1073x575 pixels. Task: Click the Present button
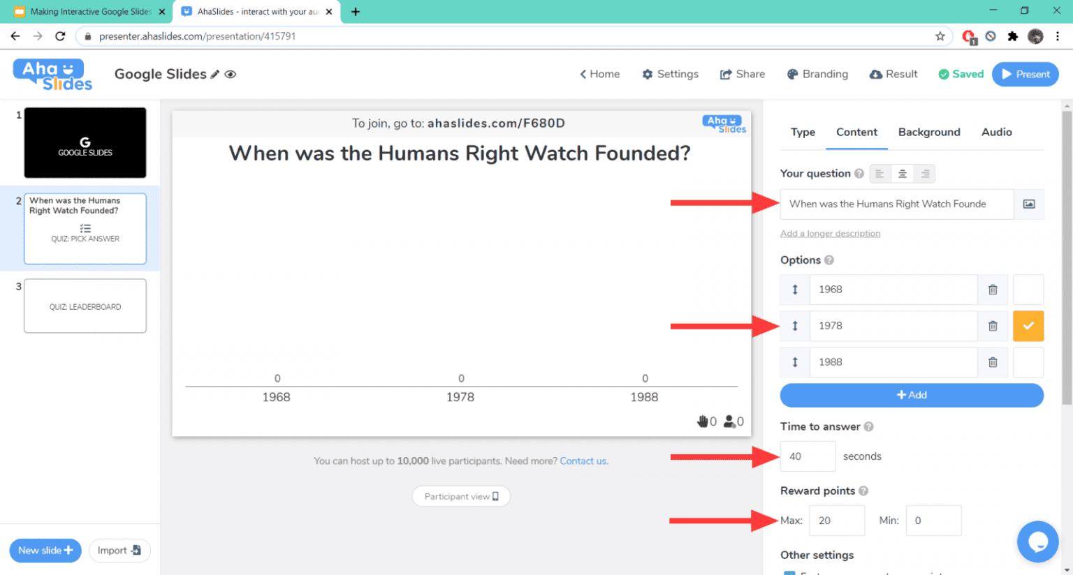[x=1025, y=74]
